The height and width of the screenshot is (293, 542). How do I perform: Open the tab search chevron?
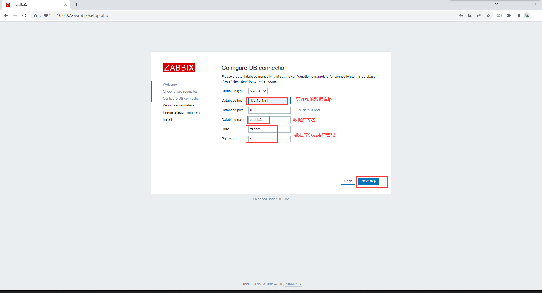click(497, 4)
